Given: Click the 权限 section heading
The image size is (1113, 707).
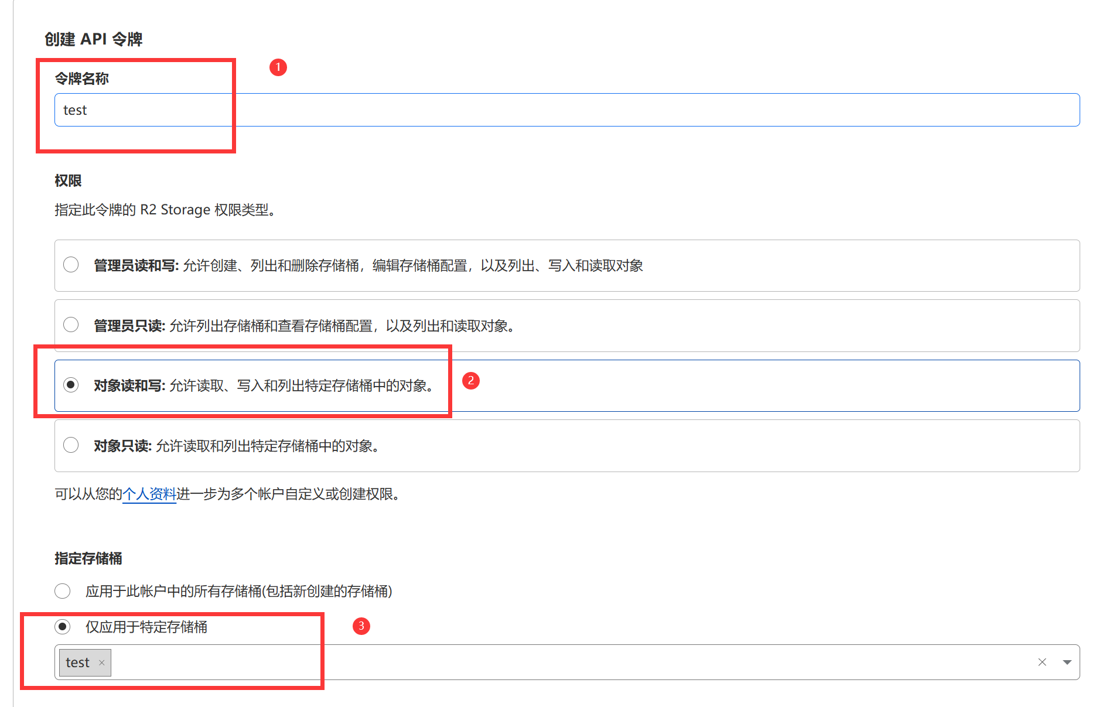Looking at the screenshot, I should pos(68,180).
